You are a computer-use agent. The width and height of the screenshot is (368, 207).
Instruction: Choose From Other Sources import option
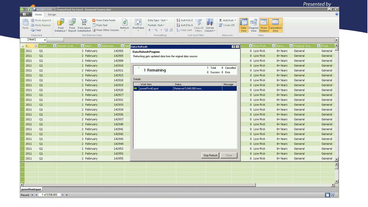click(106, 30)
